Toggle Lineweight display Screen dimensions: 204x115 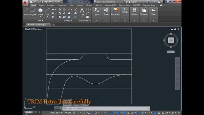pos(118,113)
